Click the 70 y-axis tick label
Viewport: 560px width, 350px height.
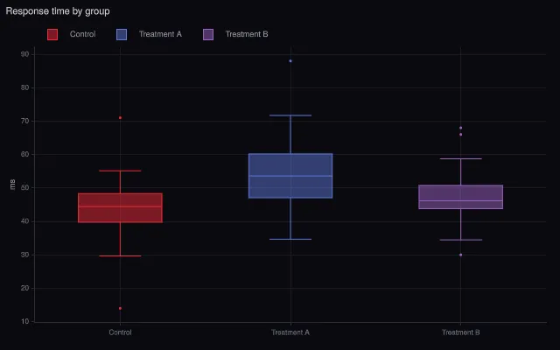tap(25, 121)
